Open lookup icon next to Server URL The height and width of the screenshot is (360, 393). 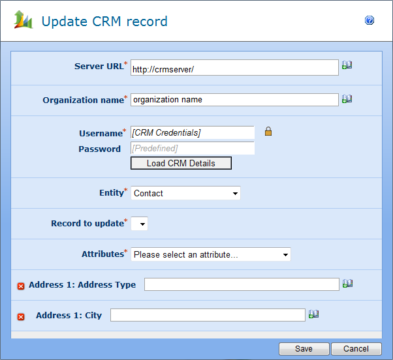pyautogui.click(x=347, y=65)
